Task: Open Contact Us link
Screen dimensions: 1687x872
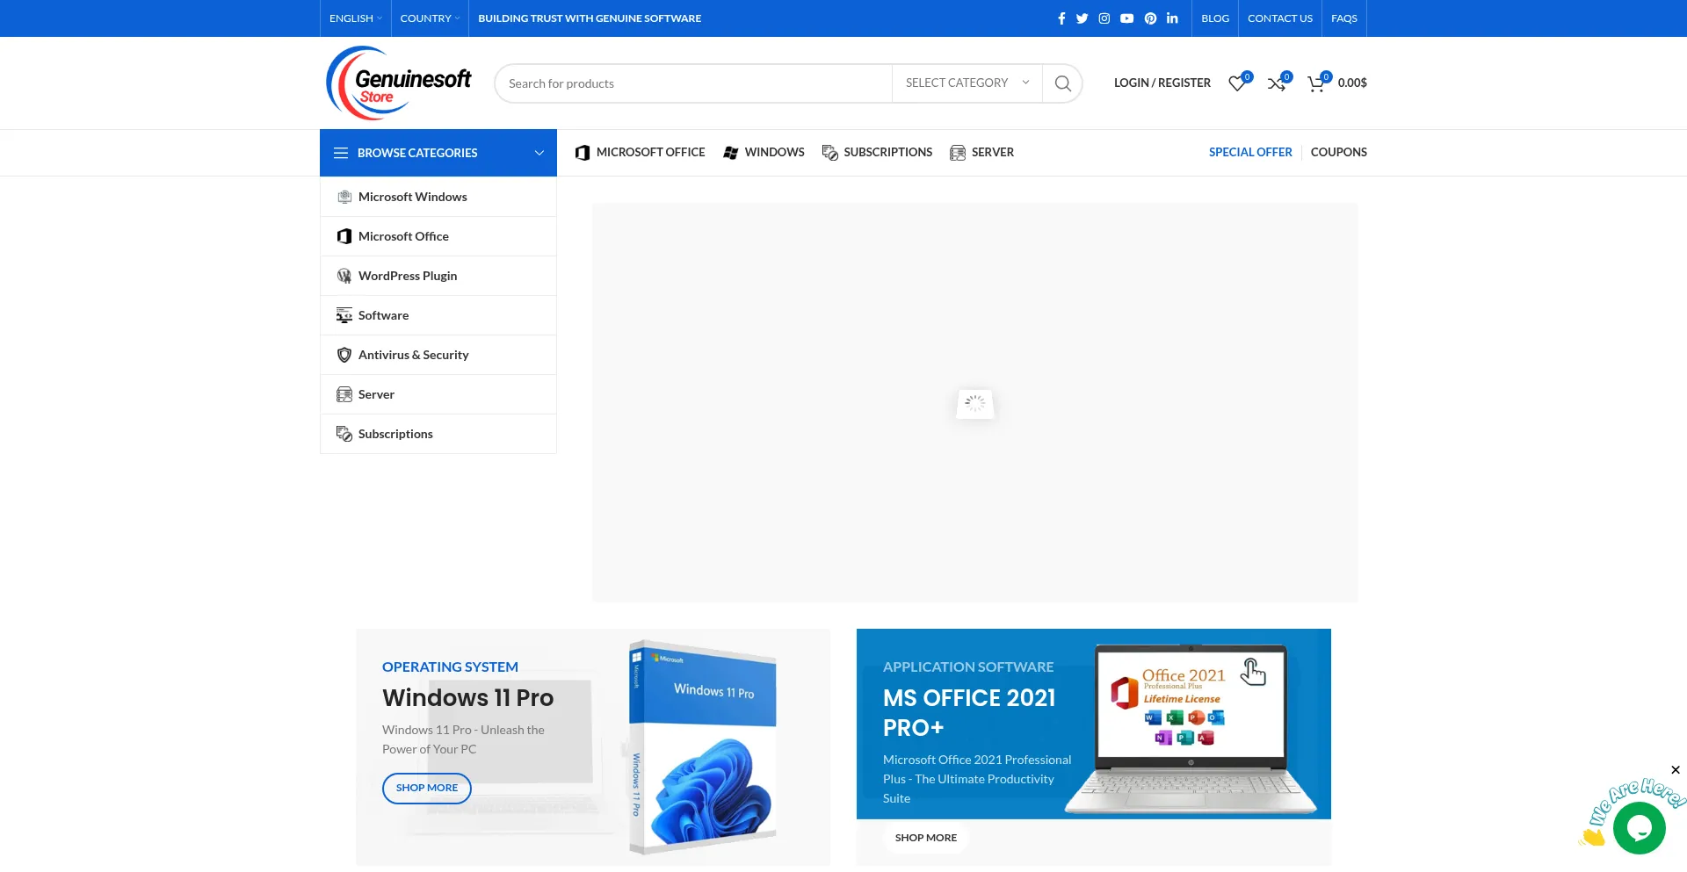Action: click(x=1279, y=18)
